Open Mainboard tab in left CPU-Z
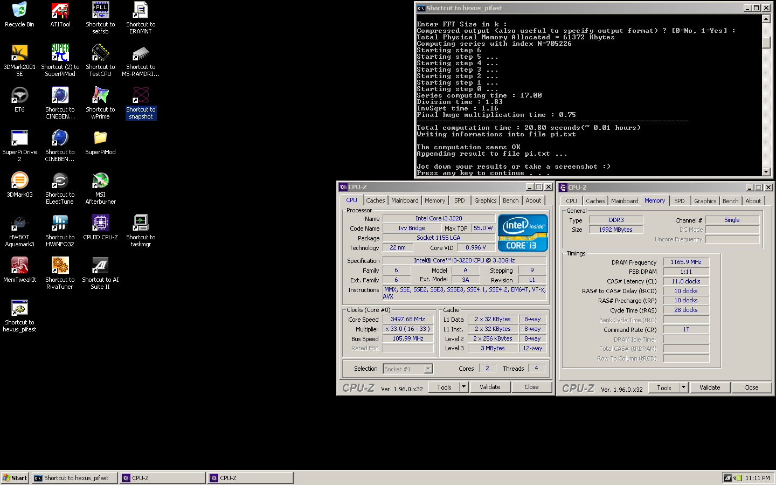The width and height of the screenshot is (776, 485). 405,200
